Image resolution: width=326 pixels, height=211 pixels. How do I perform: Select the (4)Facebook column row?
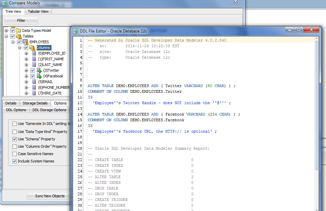coord(53,76)
